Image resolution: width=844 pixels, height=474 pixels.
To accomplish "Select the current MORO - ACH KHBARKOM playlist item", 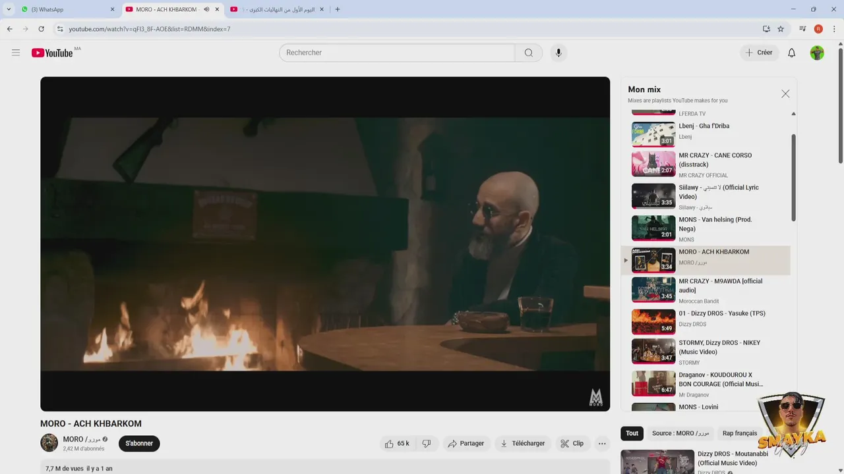I will click(706, 260).
